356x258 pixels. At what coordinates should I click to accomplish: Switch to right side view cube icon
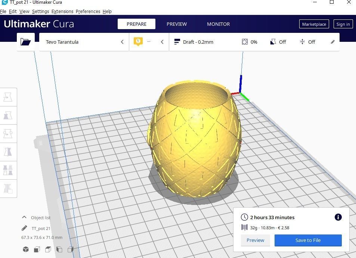70,249
